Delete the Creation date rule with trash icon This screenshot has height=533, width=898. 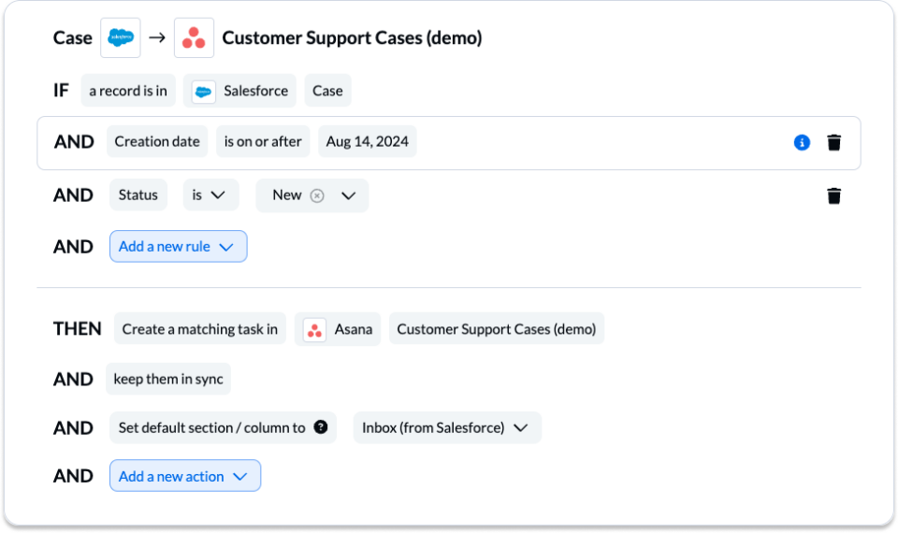coord(833,142)
